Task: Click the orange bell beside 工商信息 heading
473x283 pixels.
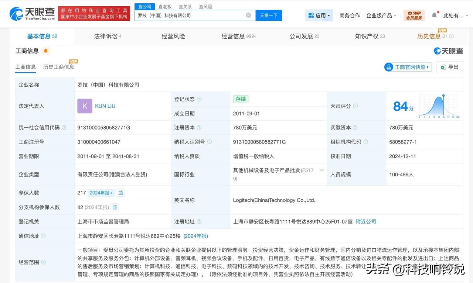Action: pyautogui.click(x=46, y=51)
